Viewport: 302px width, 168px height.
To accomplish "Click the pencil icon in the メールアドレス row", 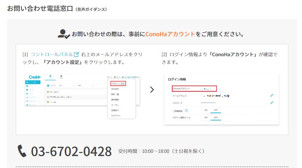I will (x=272, y=96).
